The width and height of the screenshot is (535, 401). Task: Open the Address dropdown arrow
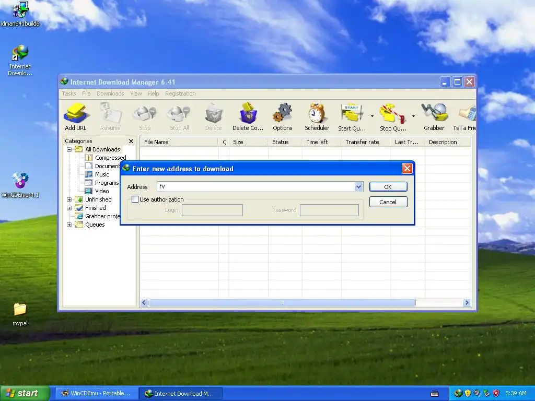pyautogui.click(x=358, y=186)
